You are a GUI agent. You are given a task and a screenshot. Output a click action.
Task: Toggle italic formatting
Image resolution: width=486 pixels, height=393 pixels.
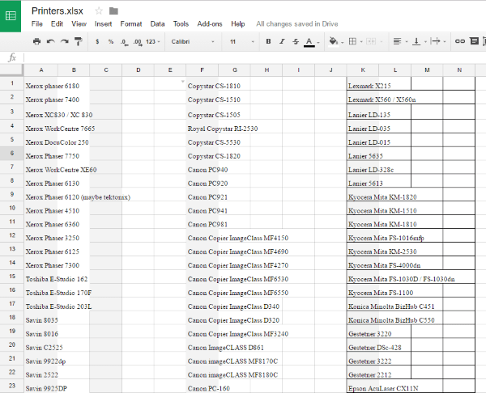[x=281, y=40]
